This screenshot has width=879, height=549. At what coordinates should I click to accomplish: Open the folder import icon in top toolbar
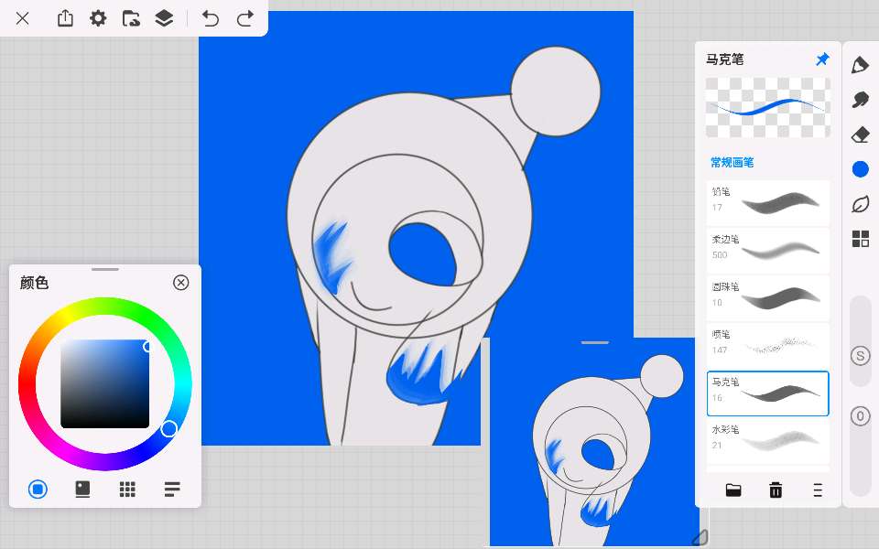131,18
